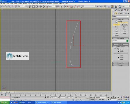Open the Render Scene dialog icon
The image size is (130, 104).
pyautogui.click(x=120, y=6)
